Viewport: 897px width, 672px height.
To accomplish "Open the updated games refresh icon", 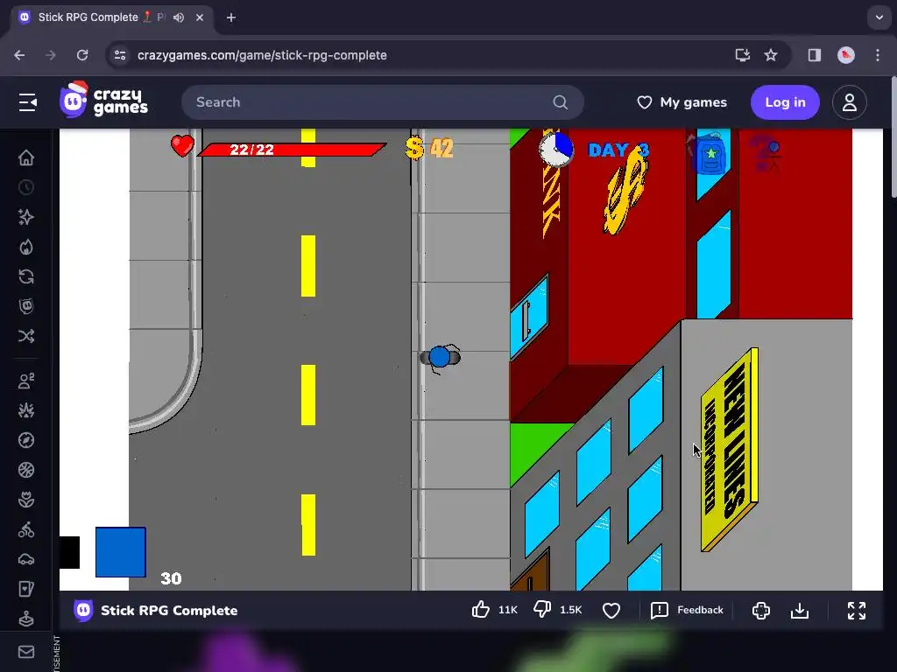I will click(x=26, y=276).
